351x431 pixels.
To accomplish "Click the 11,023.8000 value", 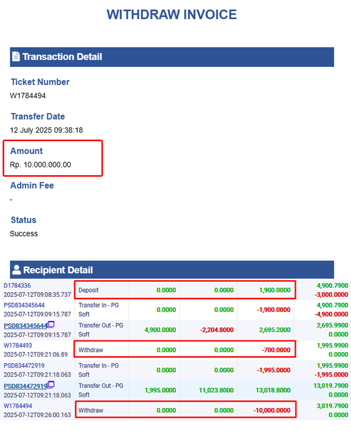I will click(x=216, y=390).
